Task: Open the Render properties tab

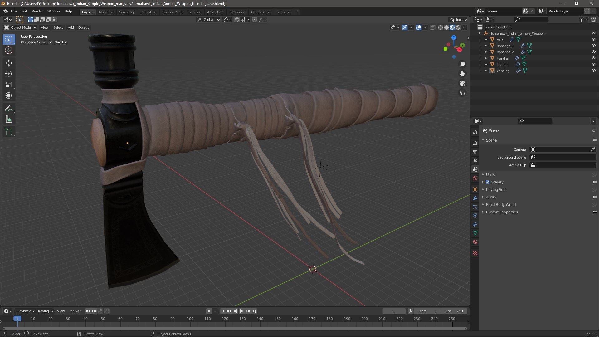Action: [x=475, y=143]
